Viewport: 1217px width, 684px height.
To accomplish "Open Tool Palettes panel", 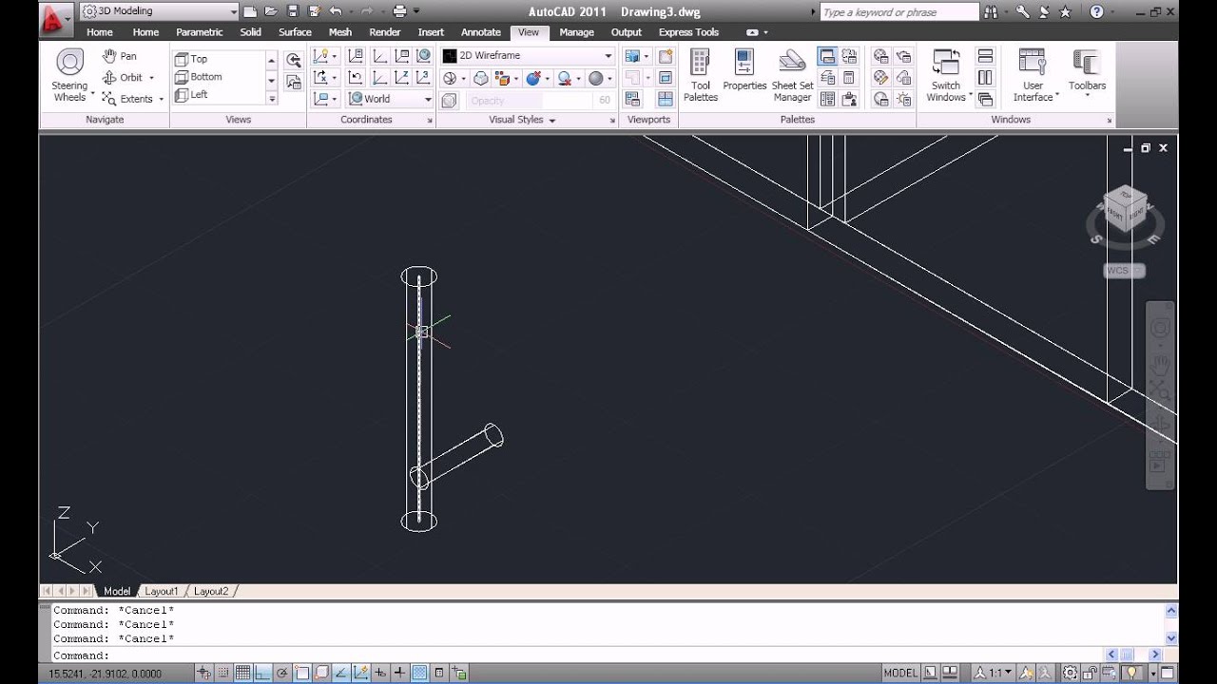I will pyautogui.click(x=701, y=76).
